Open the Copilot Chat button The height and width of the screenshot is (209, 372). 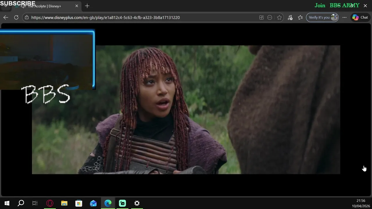(360, 17)
